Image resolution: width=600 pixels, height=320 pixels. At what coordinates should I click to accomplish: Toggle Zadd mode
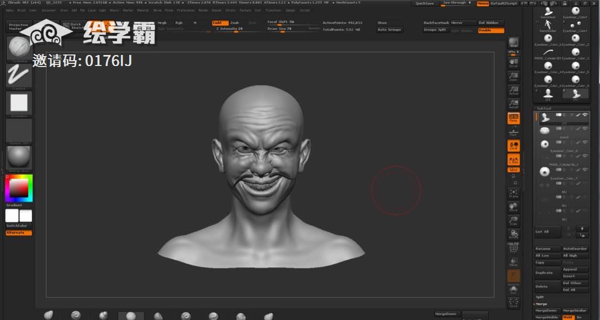220,23
